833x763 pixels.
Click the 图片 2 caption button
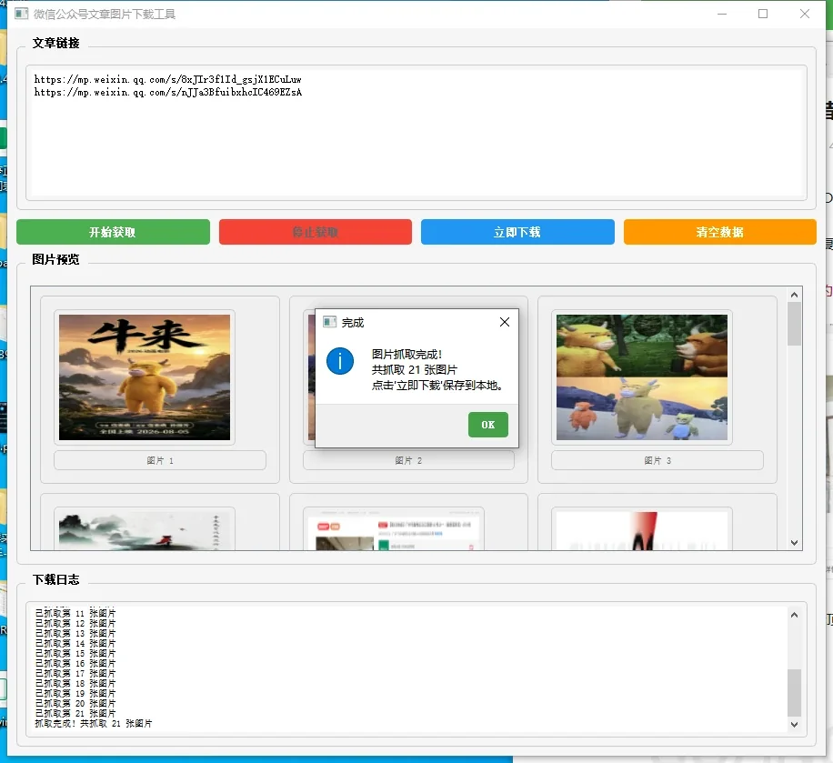[x=408, y=460]
